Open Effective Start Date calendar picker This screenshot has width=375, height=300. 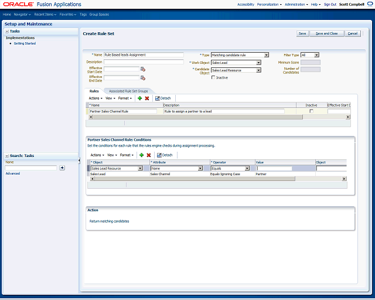point(143,69)
